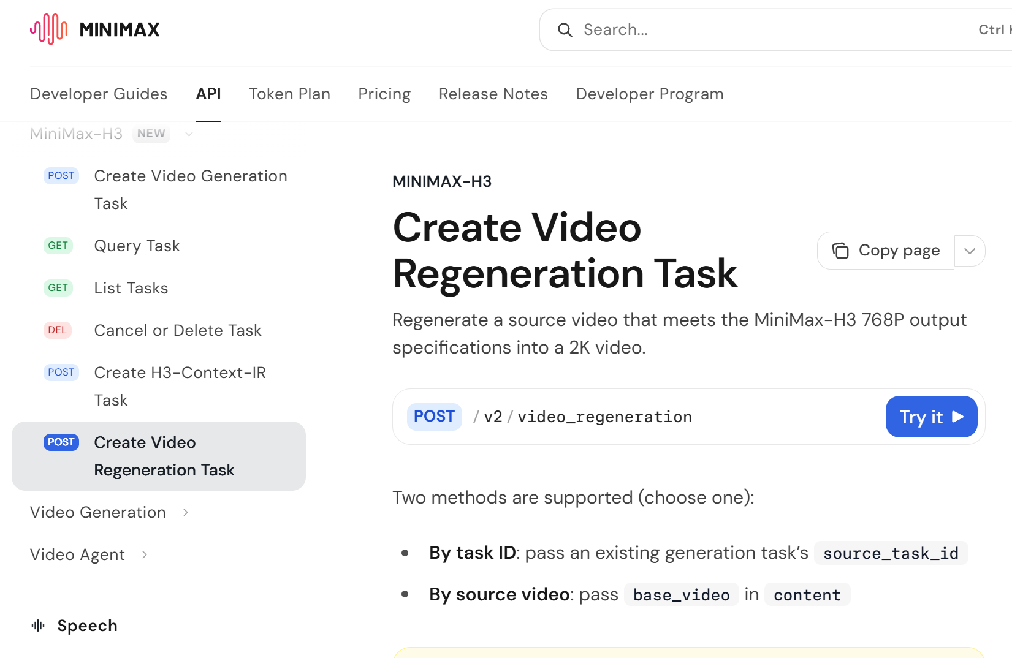
Task: Click the MiniMax-H3 sidebar heading
Action: point(76,134)
